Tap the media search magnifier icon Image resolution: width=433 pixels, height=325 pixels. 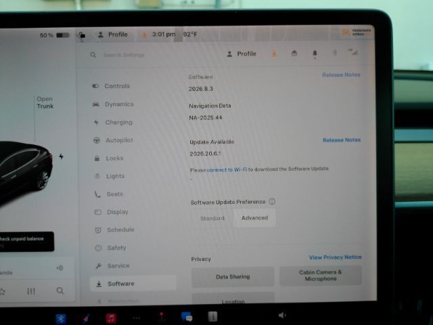click(x=60, y=290)
